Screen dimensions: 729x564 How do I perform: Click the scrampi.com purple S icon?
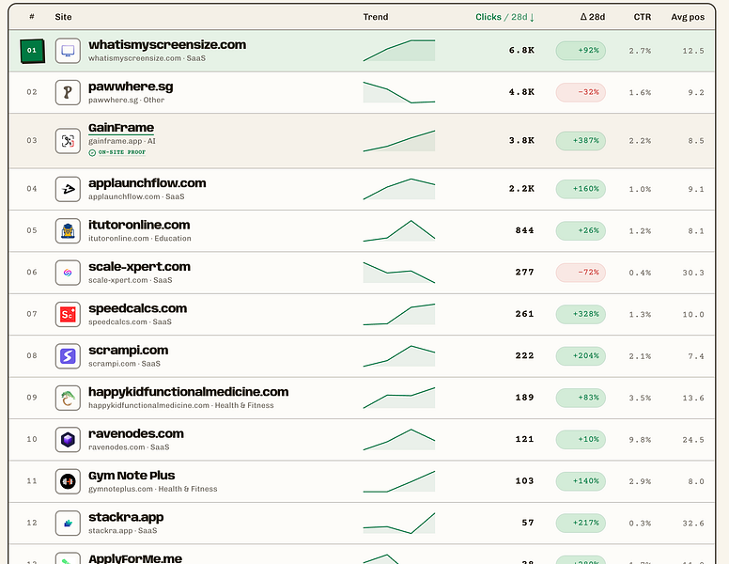tap(68, 356)
